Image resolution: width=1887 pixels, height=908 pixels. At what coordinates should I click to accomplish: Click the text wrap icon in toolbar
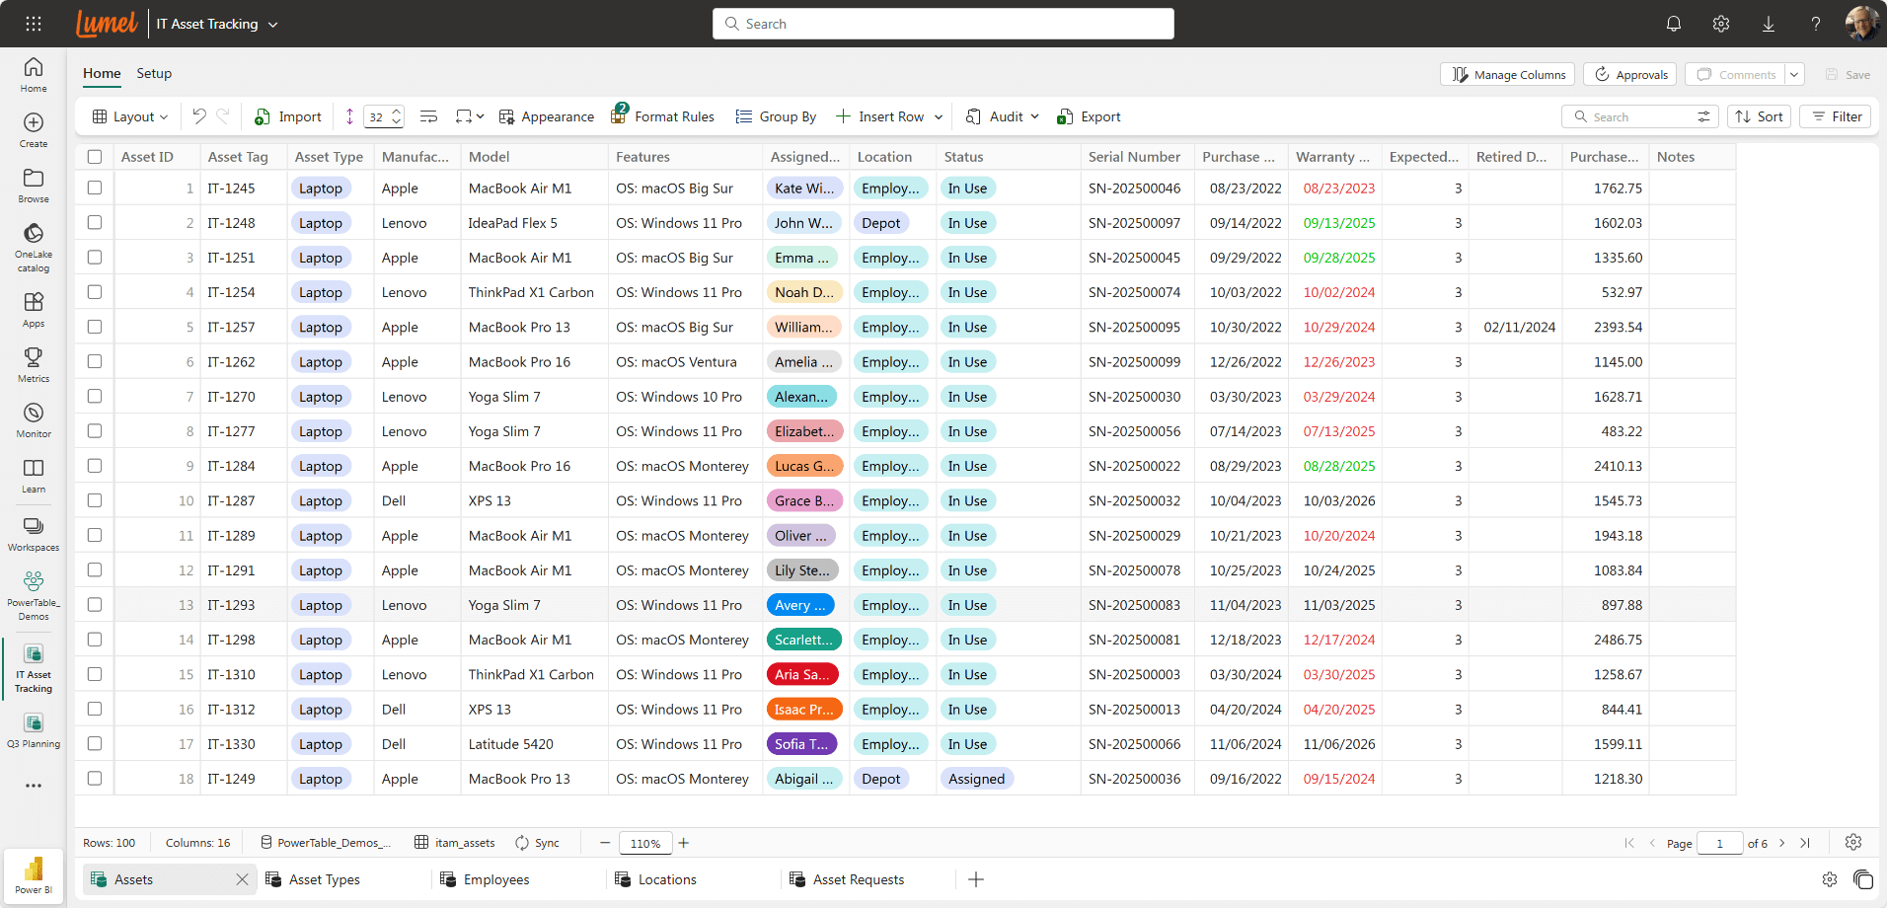(x=428, y=116)
